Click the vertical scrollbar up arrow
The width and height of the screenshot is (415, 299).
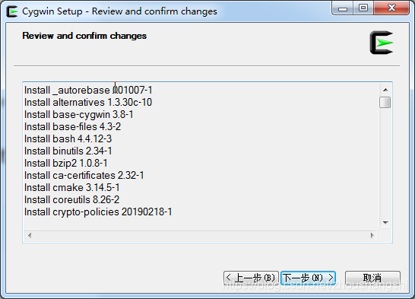pyautogui.click(x=385, y=90)
